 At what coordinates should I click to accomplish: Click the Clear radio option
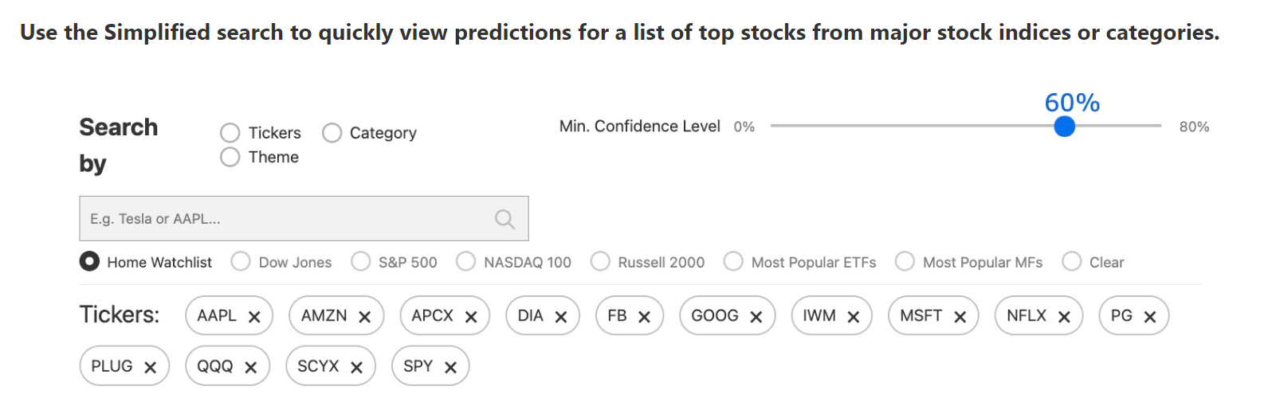(x=1072, y=262)
